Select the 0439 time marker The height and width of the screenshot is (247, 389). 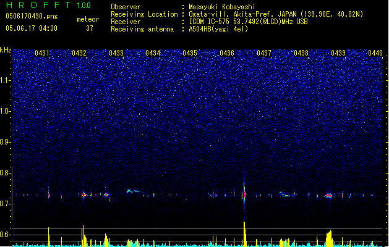click(x=338, y=53)
